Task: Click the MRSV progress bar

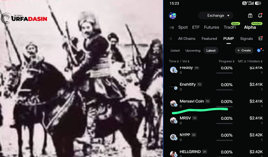Action: point(224,123)
